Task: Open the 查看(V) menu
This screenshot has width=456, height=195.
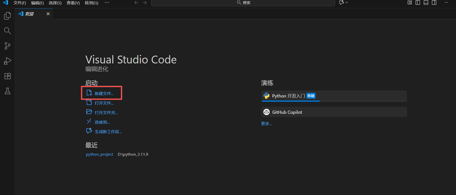Action: click(73, 3)
